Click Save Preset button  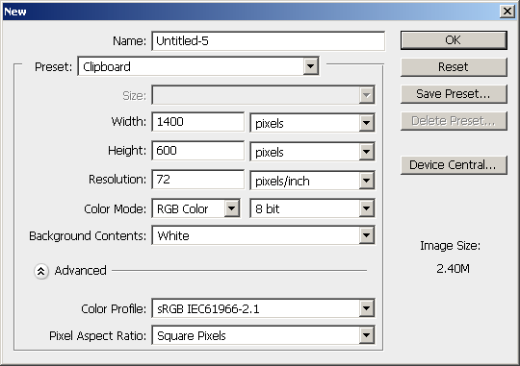[454, 94]
